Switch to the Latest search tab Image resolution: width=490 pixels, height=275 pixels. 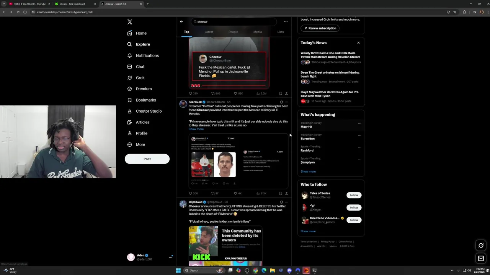tap(209, 32)
